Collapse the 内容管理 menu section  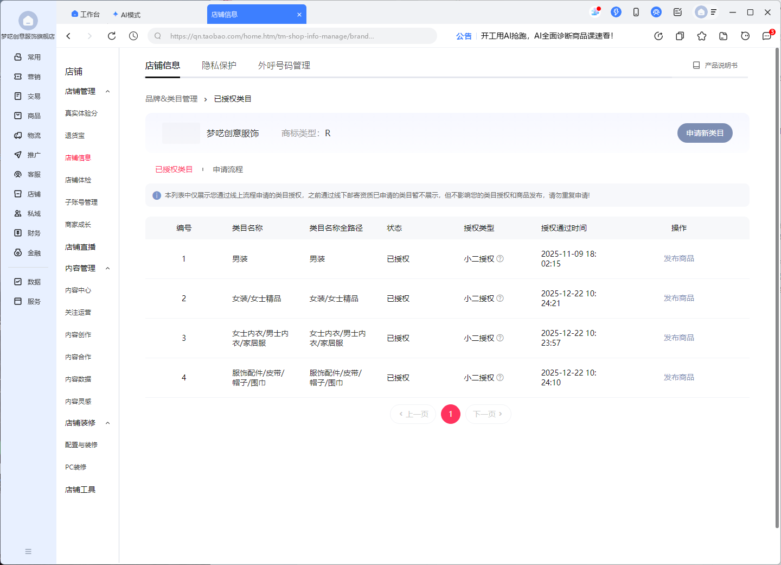(107, 268)
